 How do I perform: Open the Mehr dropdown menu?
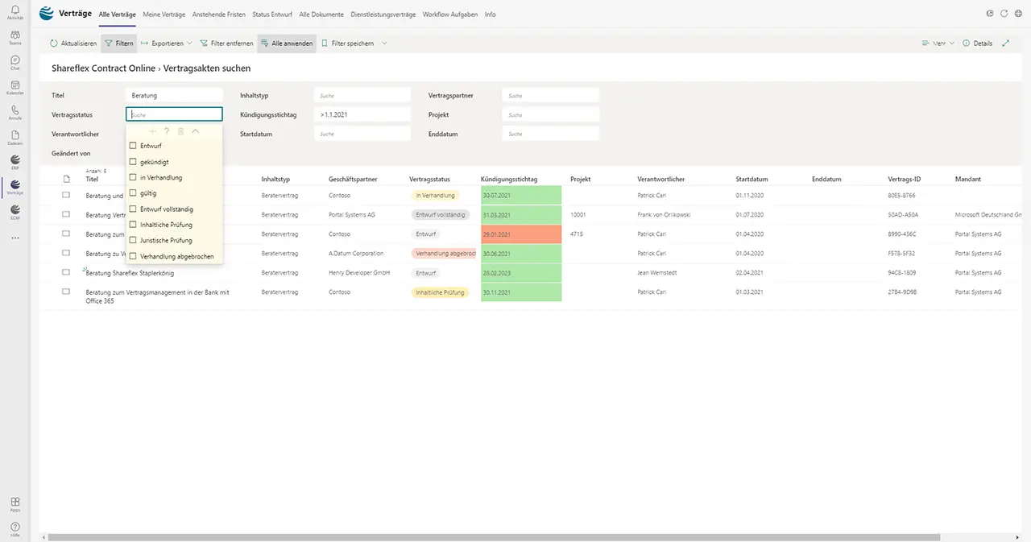(x=938, y=43)
